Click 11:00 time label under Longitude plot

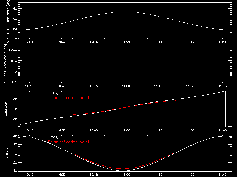[126, 130]
